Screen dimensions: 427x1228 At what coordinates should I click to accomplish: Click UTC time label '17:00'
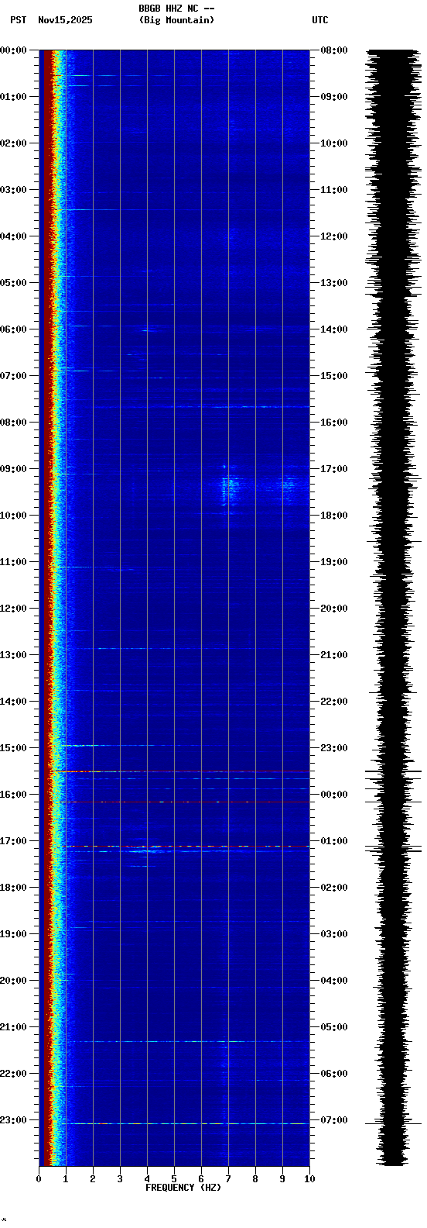334,469
